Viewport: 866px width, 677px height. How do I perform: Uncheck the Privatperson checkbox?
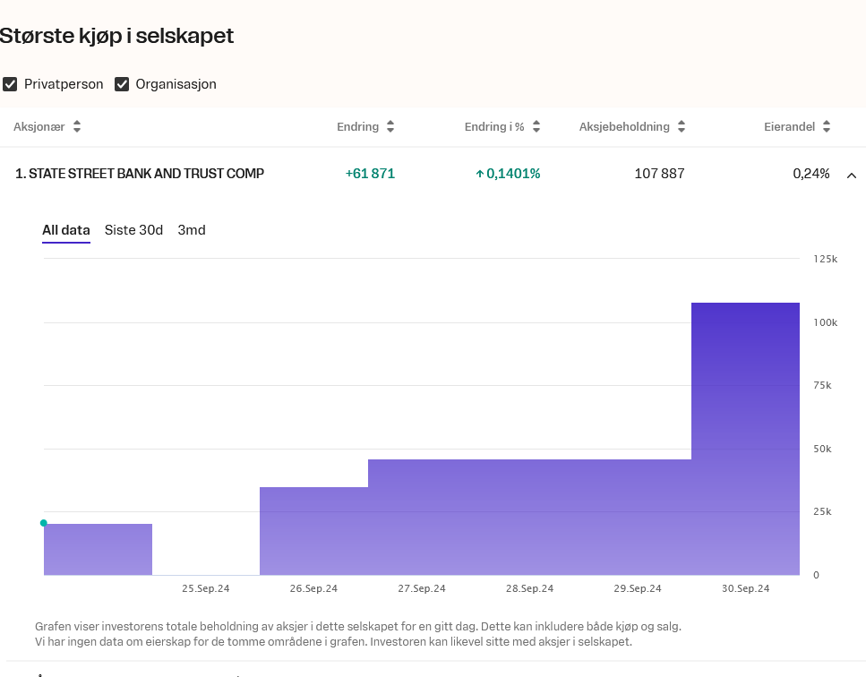coord(10,84)
